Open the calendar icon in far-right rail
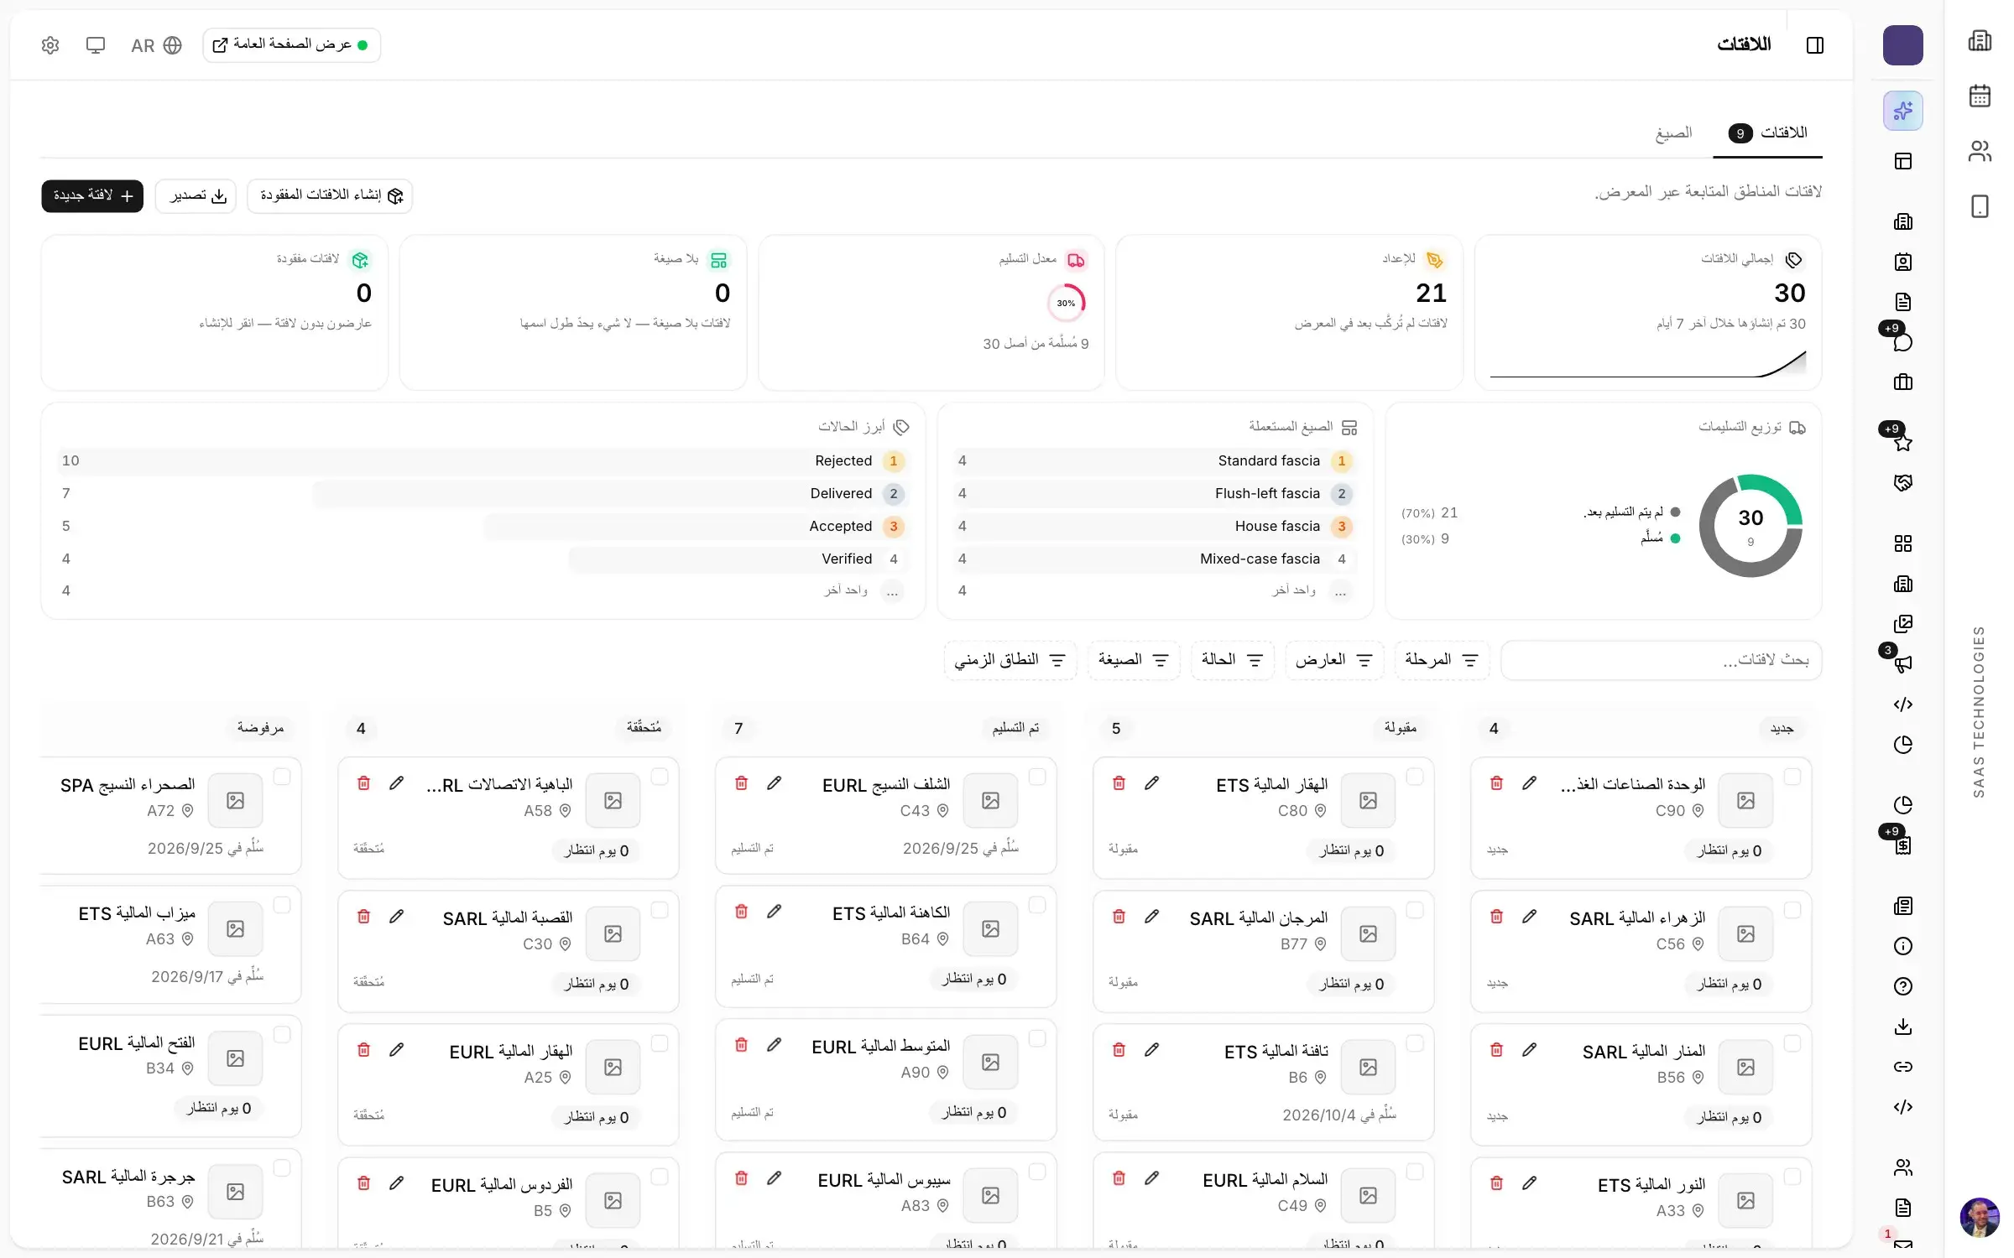 pos(1980,96)
